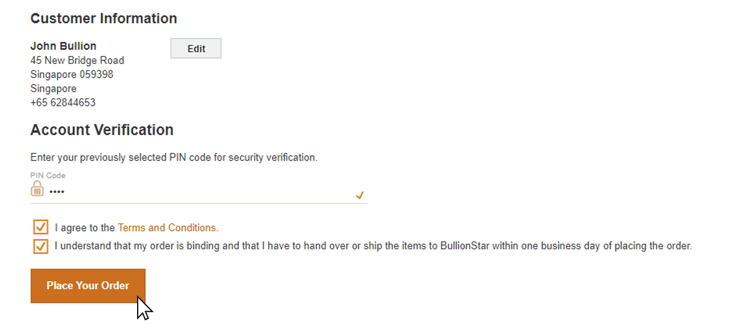
Task: Click the 45 New Bridge Road address line
Action: (77, 60)
